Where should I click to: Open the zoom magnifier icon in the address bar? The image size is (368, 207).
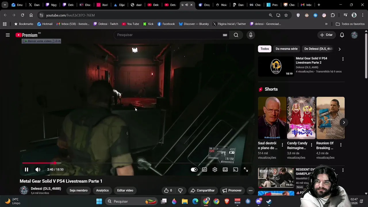(x=271, y=15)
